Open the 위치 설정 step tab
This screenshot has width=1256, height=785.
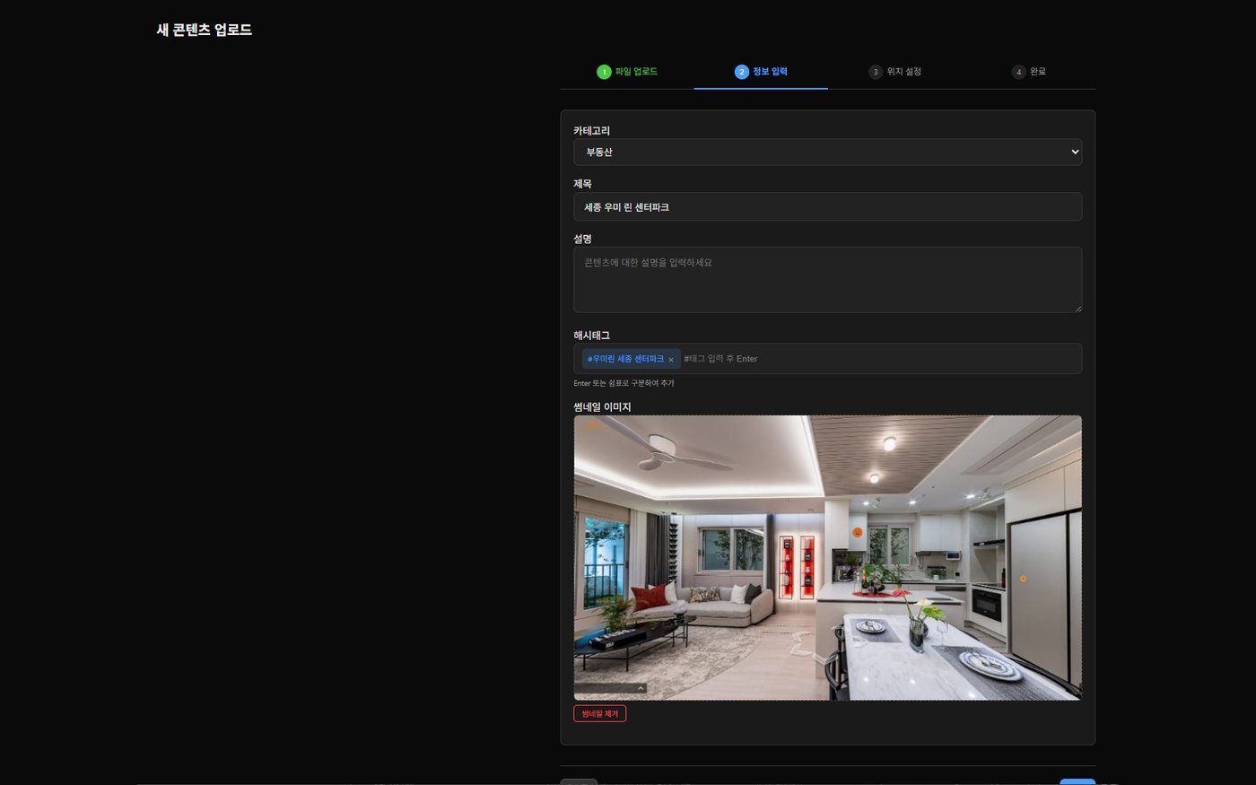tap(894, 72)
